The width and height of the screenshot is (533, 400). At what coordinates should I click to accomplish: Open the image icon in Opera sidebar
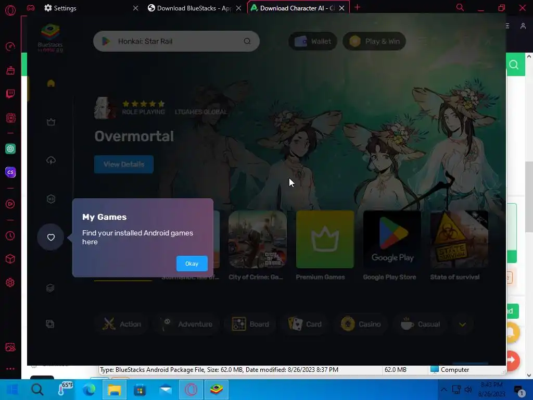(x=10, y=347)
